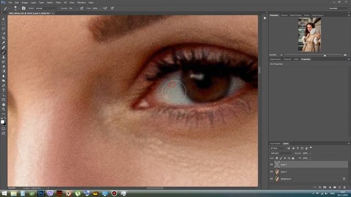Screen dimensions: 351x197
Task: Select the Gradient tool
Action: (3, 71)
